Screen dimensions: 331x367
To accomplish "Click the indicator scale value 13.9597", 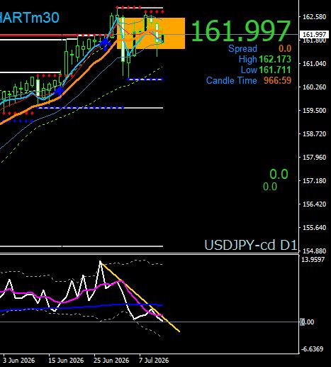I will tap(313, 260).
